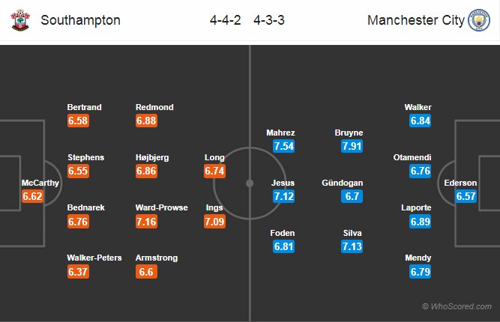500x322 pixels.
Task: Click the 4-3-3 formation label
Action: [269, 20]
